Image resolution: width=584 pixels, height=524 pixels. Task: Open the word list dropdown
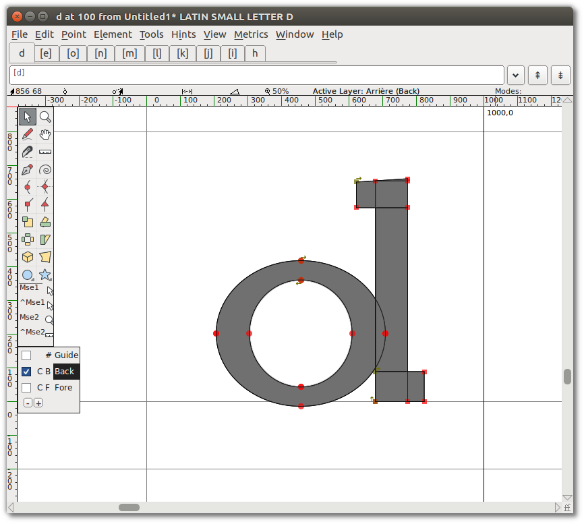[515, 75]
